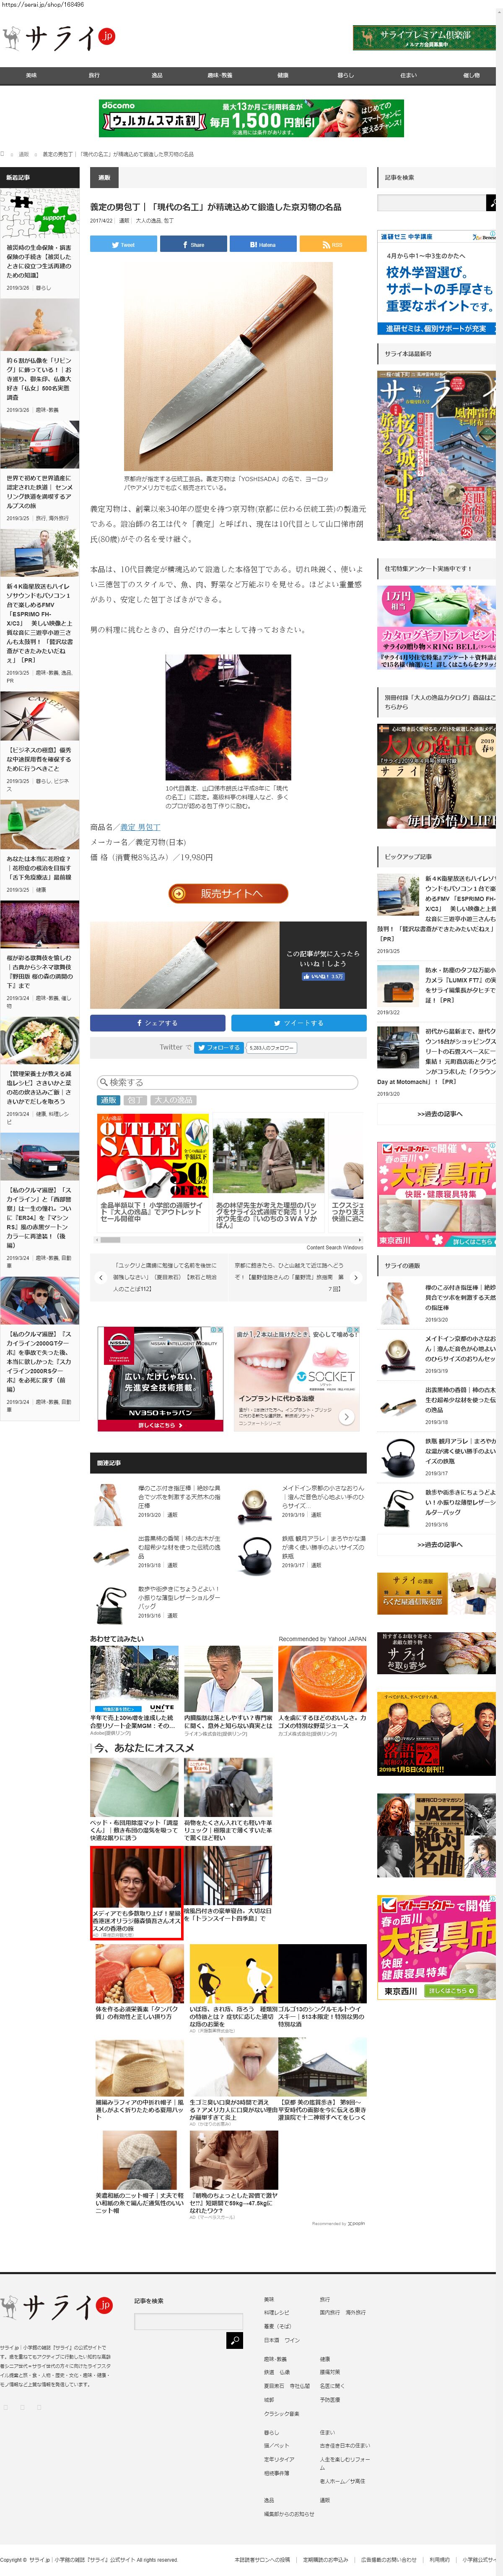Click the footer search magnifier button

coord(235,2340)
